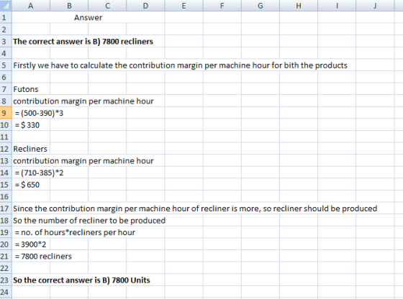
Task: Select row 11 header
Action: [6, 137]
